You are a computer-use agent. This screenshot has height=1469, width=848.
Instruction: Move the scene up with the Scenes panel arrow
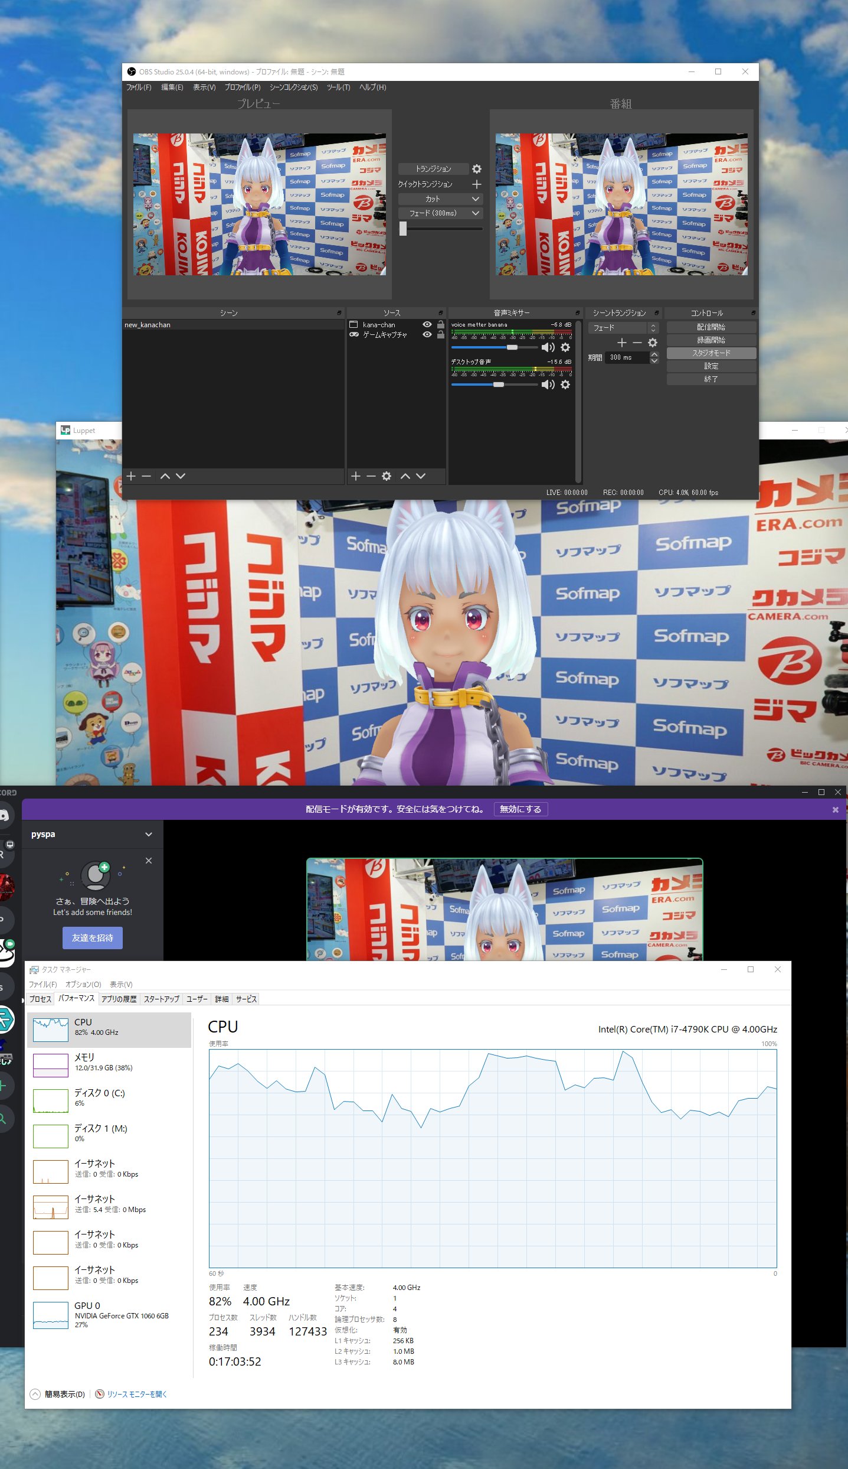pyautogui.click(x=165, y=476)
